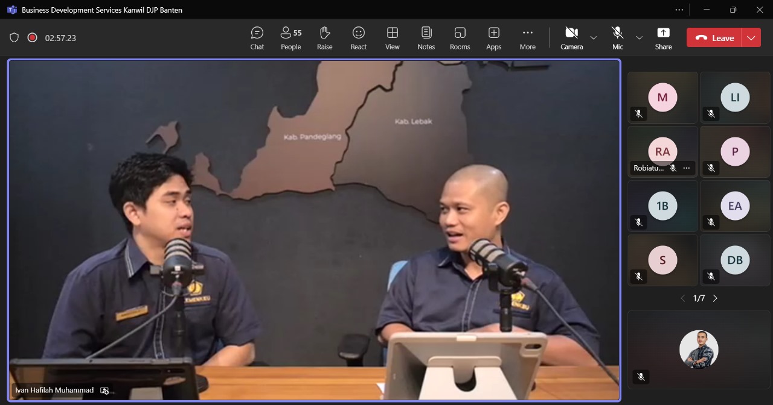Turn on the Camera

click(571, 37)
